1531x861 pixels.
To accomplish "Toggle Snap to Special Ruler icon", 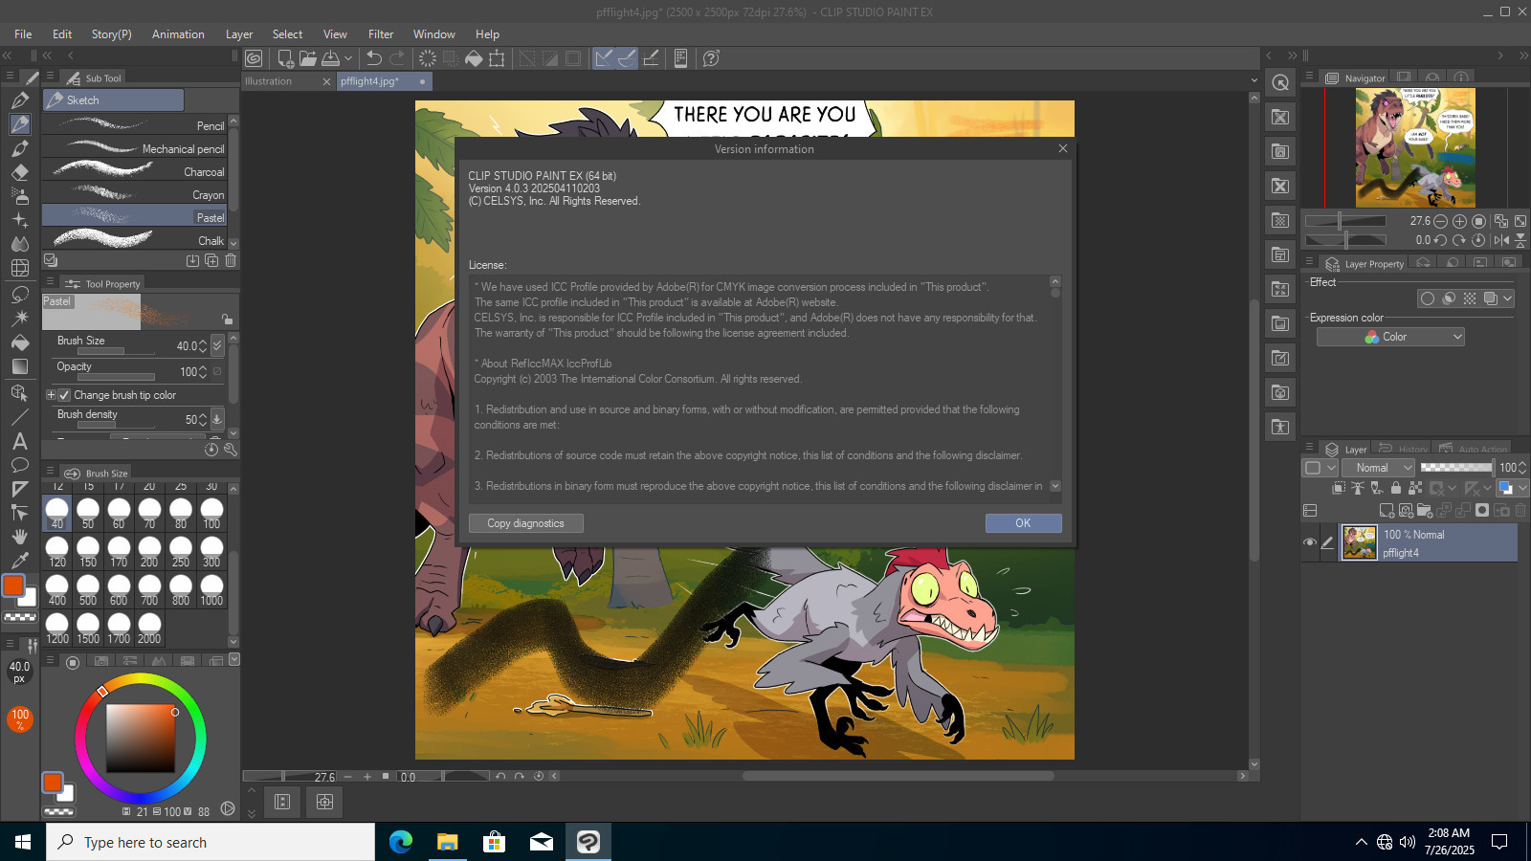I will tap(627, 58).
